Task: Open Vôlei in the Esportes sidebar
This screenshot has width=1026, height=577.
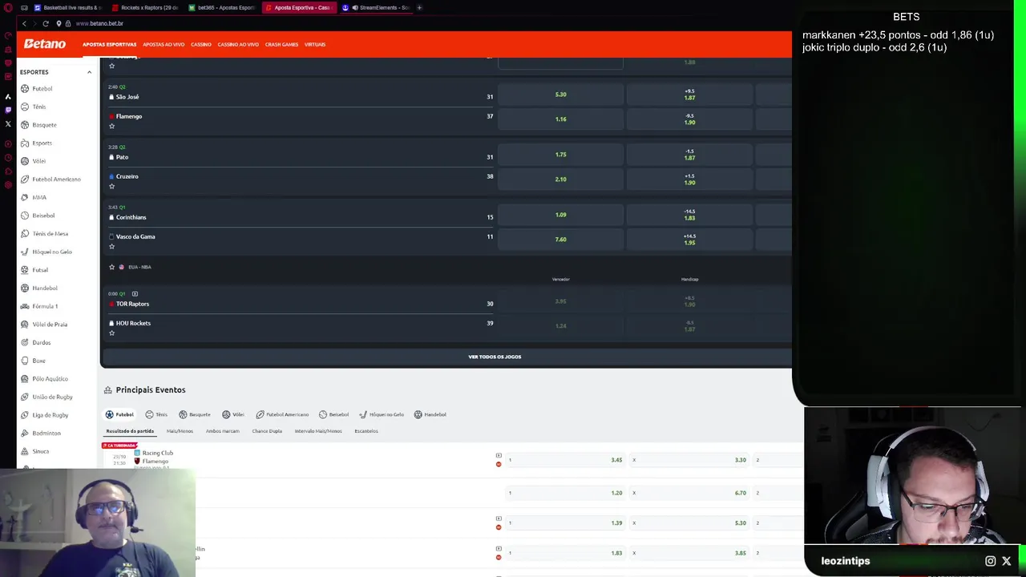Action: click(38, 161)
